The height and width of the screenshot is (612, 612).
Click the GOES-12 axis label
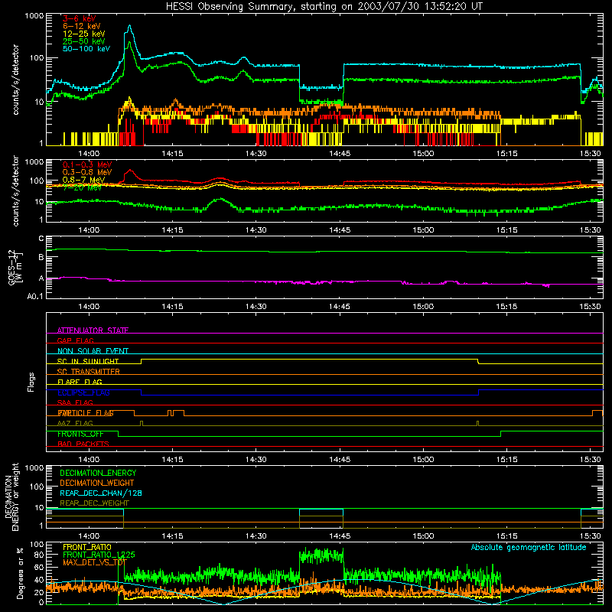pyautogui.click(x=15, y=267)
